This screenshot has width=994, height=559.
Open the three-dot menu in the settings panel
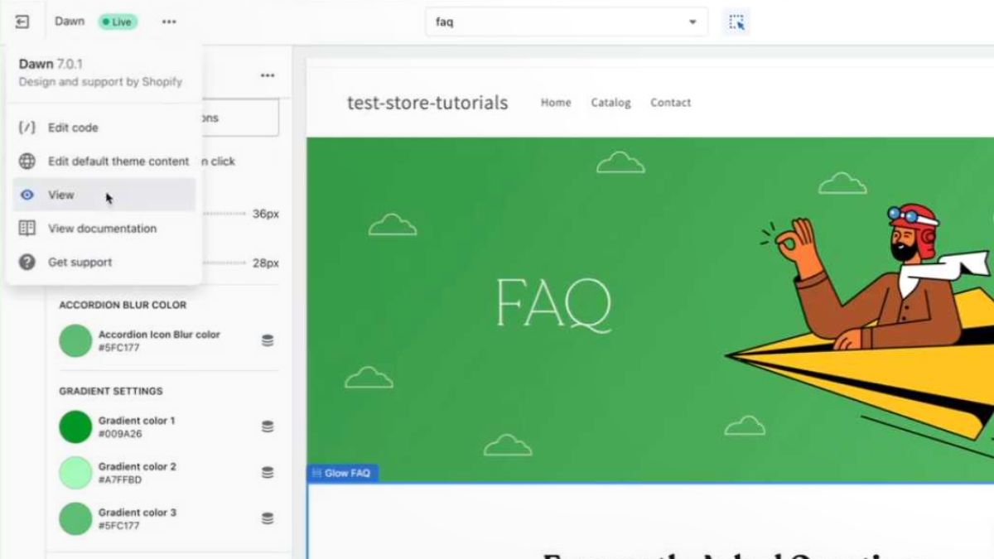[x=267, y=75]
